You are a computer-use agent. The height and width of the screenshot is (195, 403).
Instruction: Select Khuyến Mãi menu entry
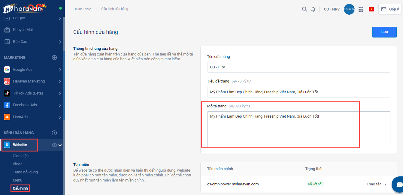pos(23,30)
